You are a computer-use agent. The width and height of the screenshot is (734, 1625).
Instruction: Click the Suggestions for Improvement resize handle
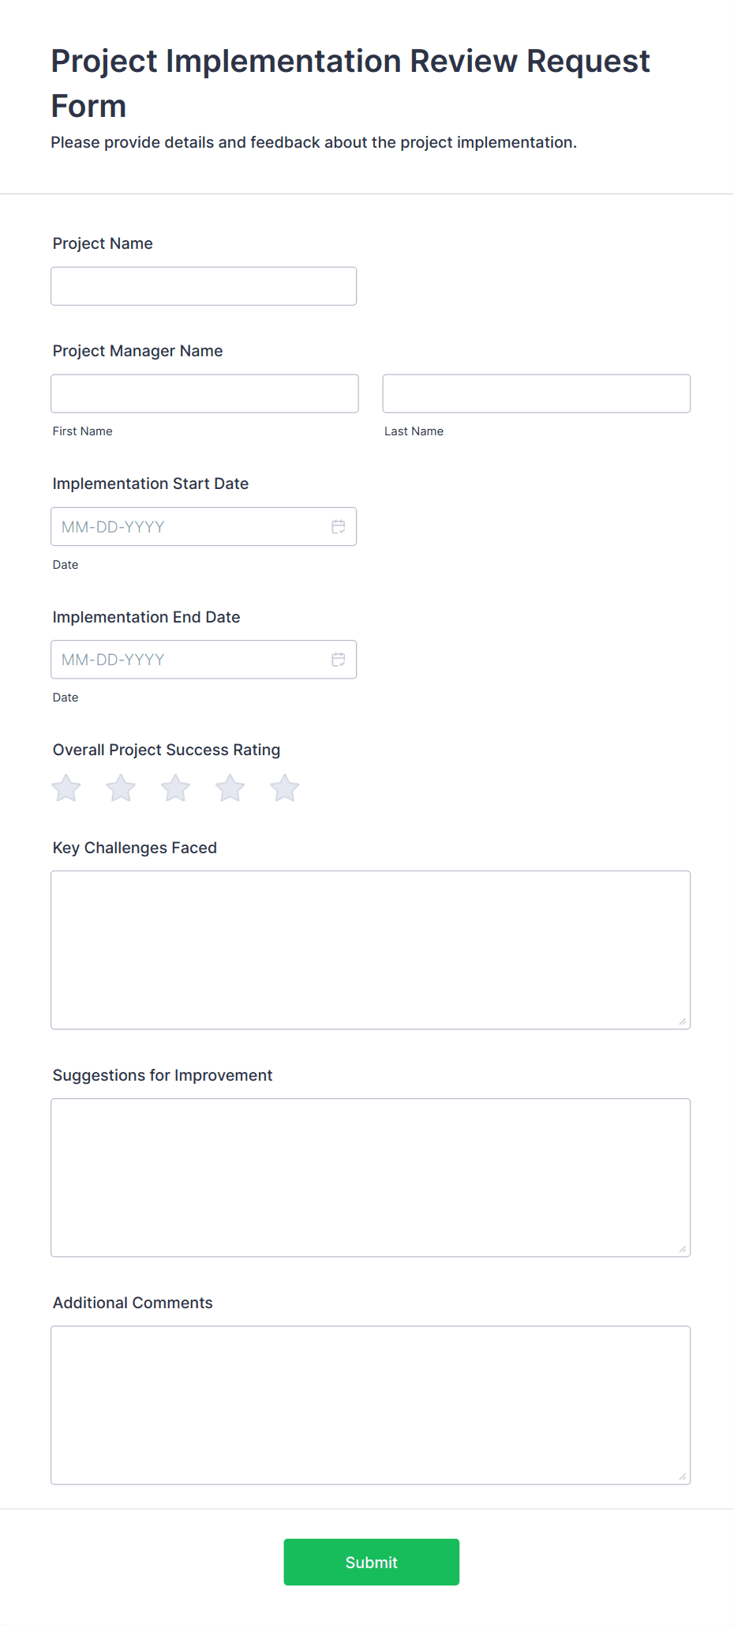tap(682, 1249)
